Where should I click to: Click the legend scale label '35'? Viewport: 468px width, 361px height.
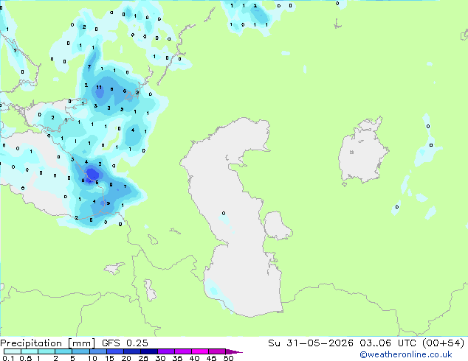[177, 358]
